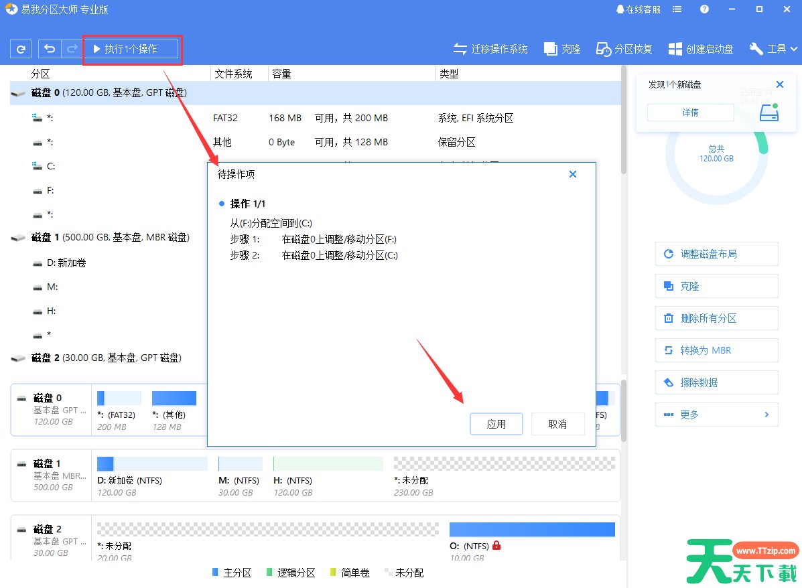Screen dimensions: 802x588
Task: Click the 取消 cancel button
Action: 558,424
